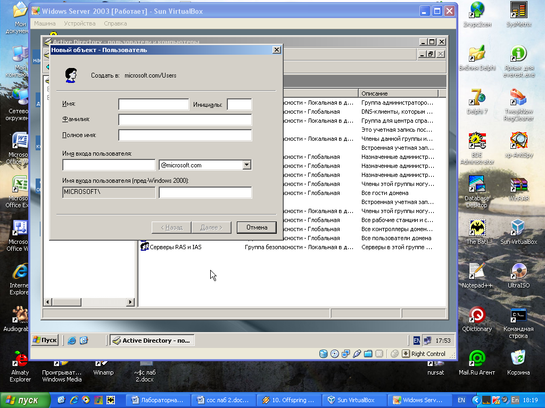Click the Отмена button in the dialog
The height and width of the screenshot is (408, 545).
point(257,227)
